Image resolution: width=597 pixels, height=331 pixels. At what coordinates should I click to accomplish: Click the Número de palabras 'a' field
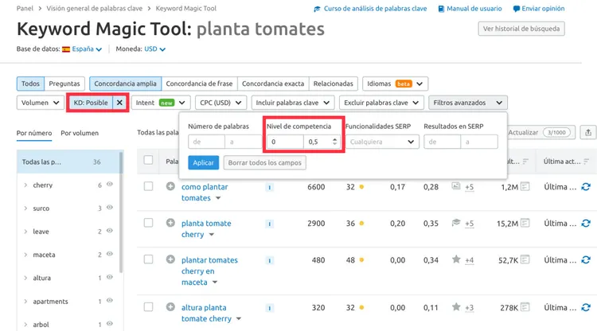[244, 142]
